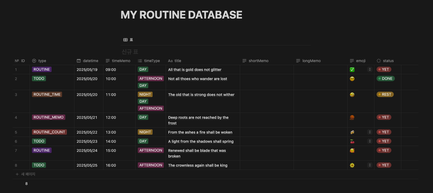
Task: Click the 13:00 timeMemo cell
Action: [119, 132]
